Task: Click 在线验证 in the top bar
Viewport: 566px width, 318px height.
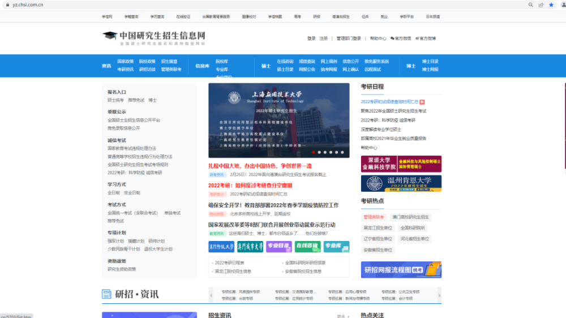Action: 183,16
